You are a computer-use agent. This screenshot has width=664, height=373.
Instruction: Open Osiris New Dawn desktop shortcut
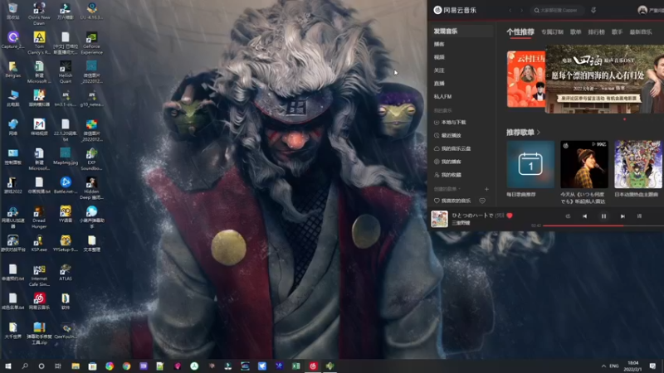tap(39, 13)
